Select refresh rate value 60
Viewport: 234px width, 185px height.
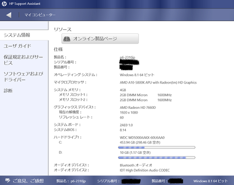[122, 118]
